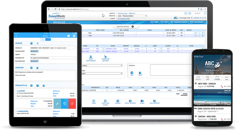The height and width of the screenshot is (131, 242).
Task: Tap Invoice Date field on the tablet
Action: click(35, 51)
